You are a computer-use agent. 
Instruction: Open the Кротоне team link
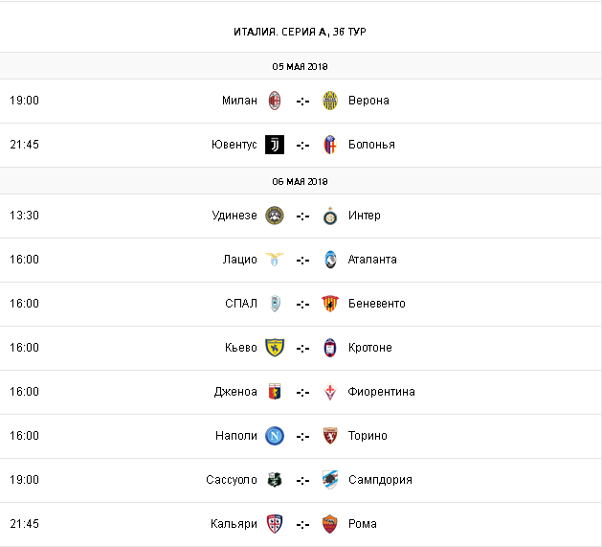tap(370, 348)
